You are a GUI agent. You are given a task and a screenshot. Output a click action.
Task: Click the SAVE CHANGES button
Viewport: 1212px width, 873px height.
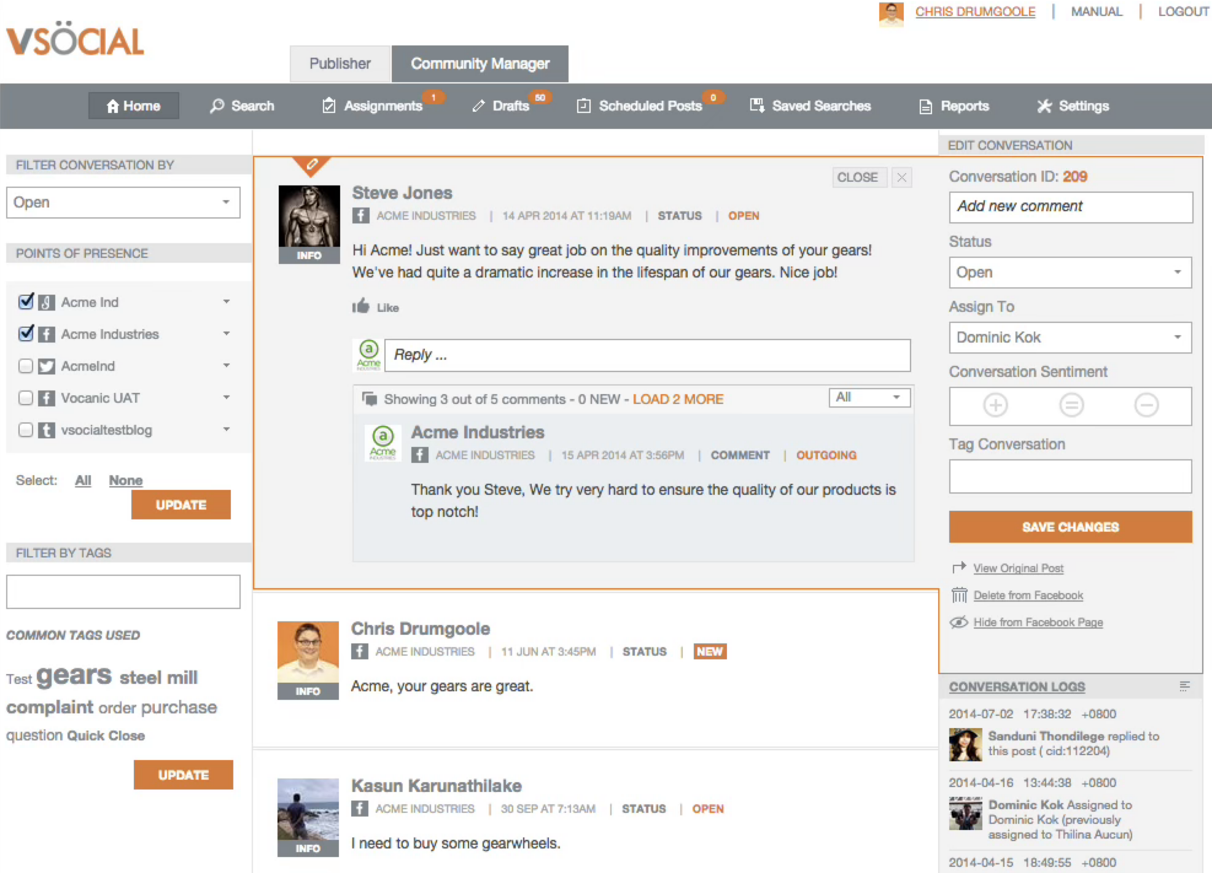(x=1070, y=527)
